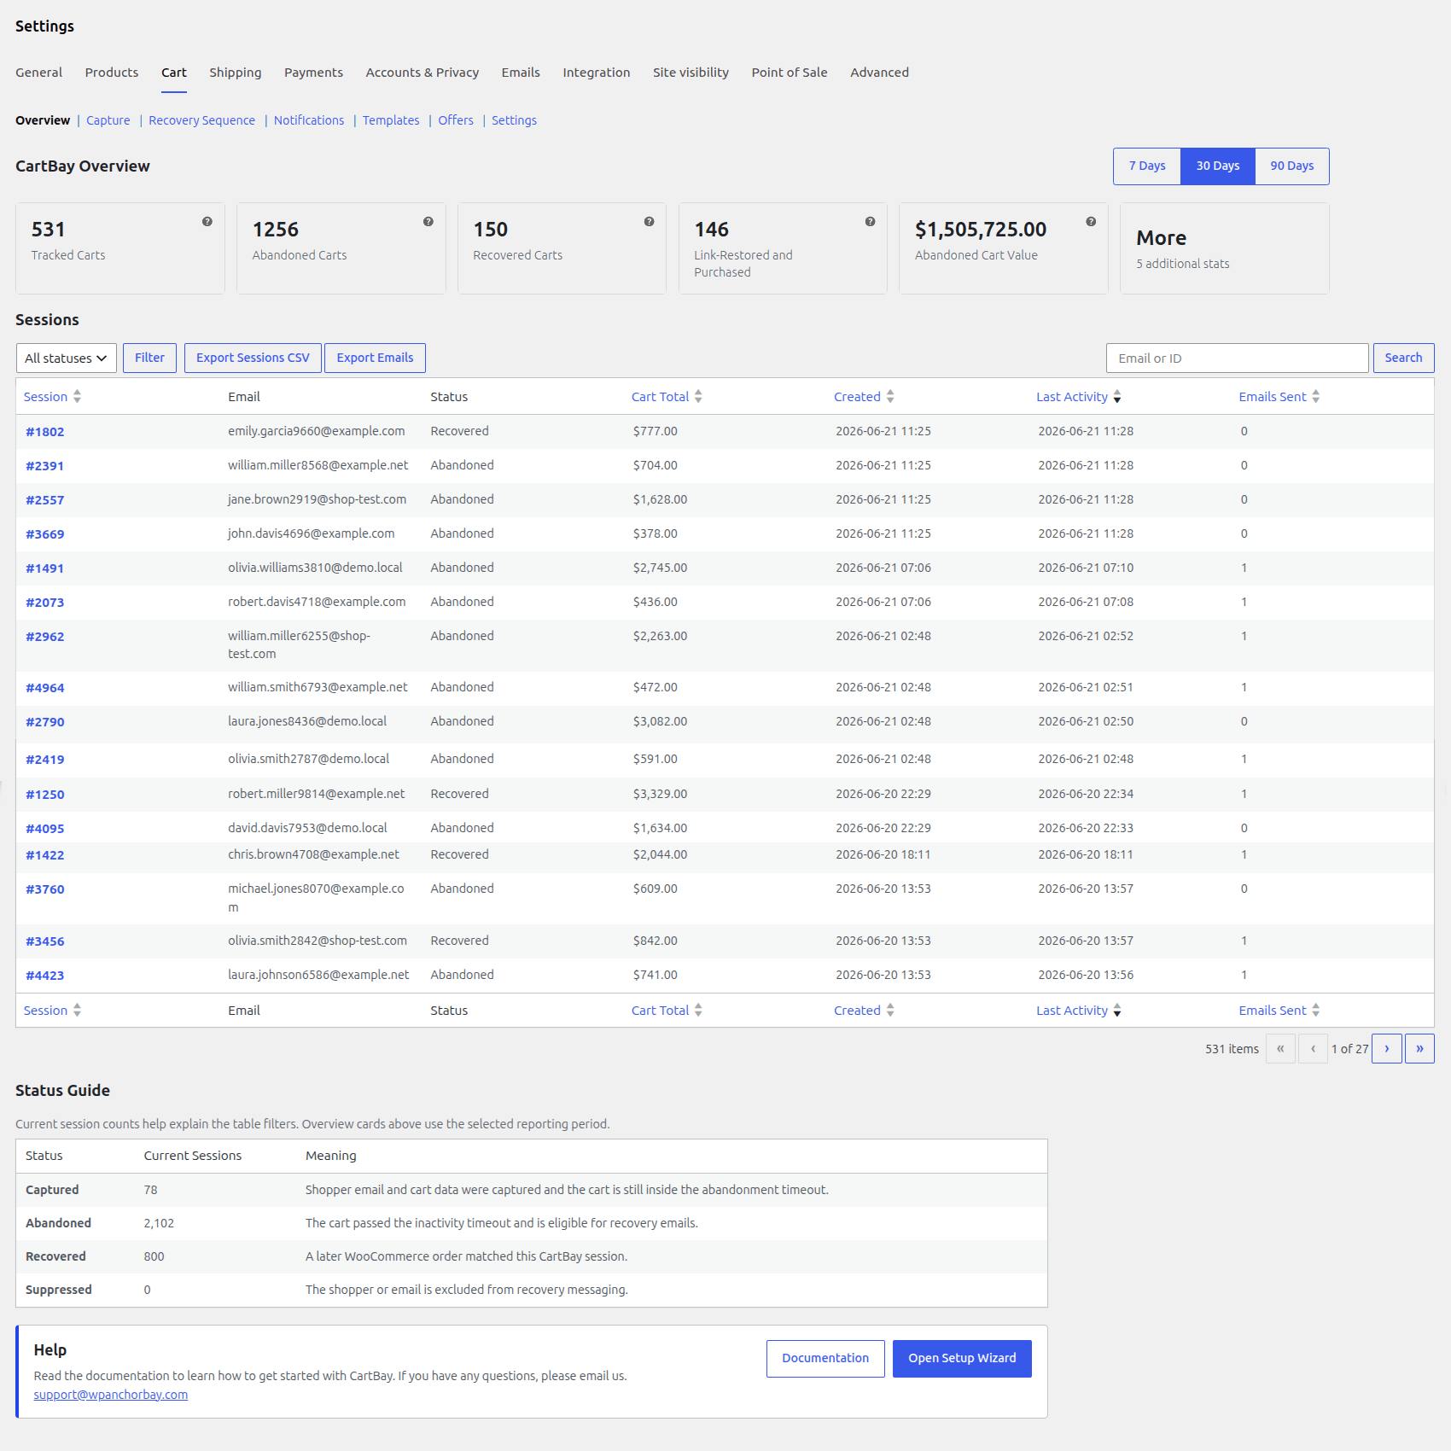Sort by Last Activity in table header
The width and height of the screenshot is (1451, 1451).
(x=1079, y=397)
